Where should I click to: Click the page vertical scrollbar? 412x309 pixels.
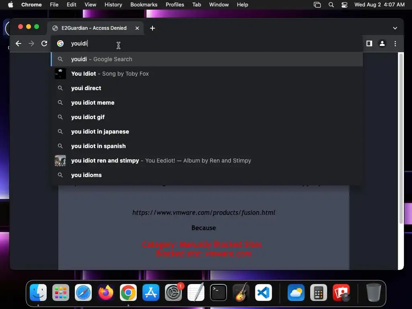401,138
